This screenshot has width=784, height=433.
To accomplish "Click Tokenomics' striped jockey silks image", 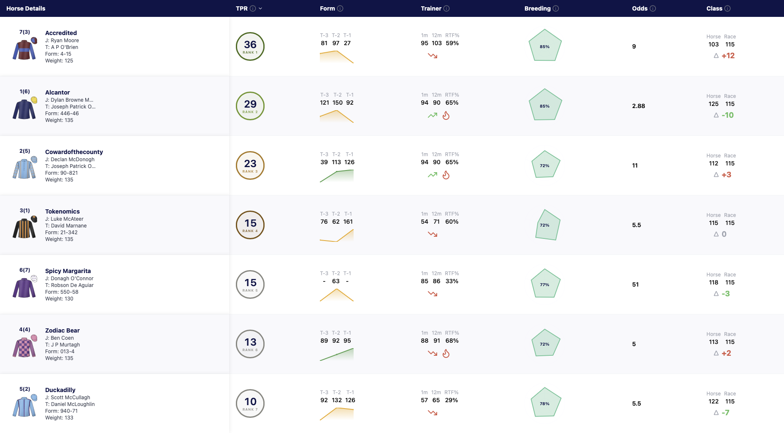I will (24, 228).
